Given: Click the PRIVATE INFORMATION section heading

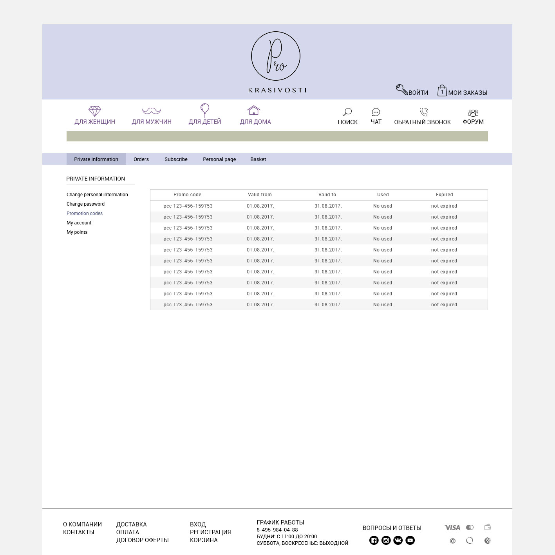Looking at the screenshot, I should (96, 179).
